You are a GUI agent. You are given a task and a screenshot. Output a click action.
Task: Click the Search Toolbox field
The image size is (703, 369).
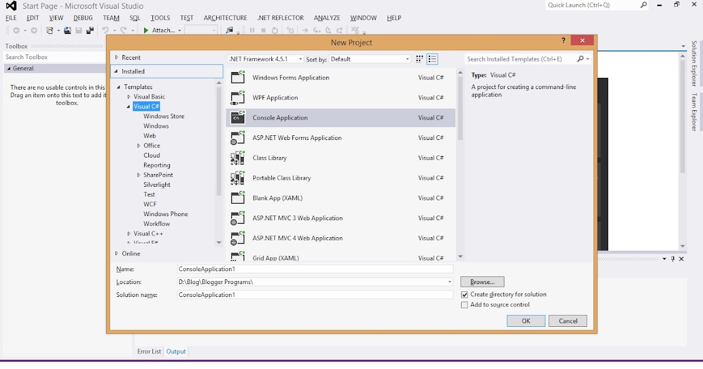54,57
